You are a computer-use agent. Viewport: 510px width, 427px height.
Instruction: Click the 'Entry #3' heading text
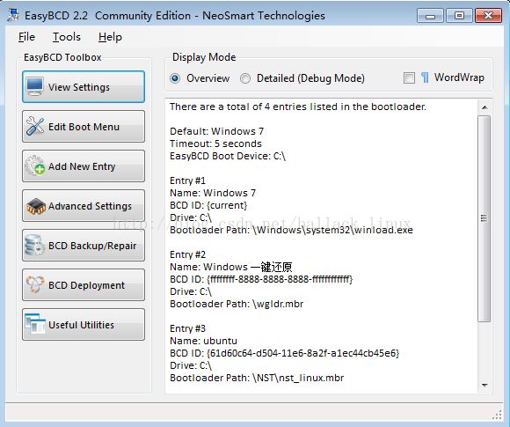[x=187, y=328]
